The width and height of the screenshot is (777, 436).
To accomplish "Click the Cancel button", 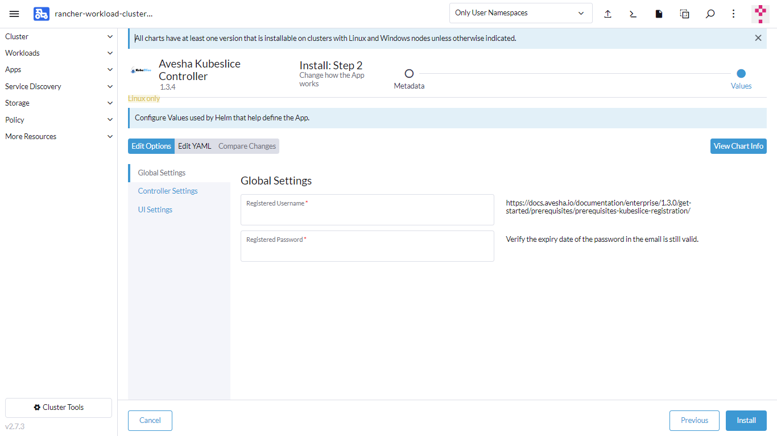I will click(150, 421).
